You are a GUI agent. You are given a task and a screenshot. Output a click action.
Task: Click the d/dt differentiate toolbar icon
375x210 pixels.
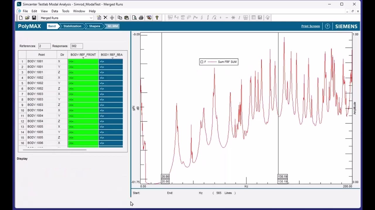(x=202, y=18)
